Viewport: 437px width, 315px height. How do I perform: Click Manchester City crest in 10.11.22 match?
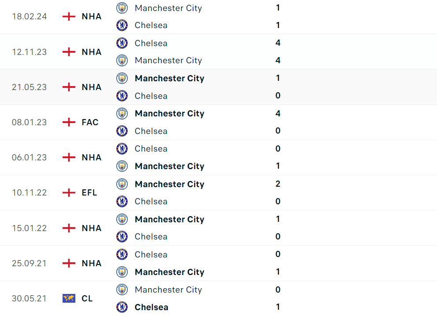(122, 184)
